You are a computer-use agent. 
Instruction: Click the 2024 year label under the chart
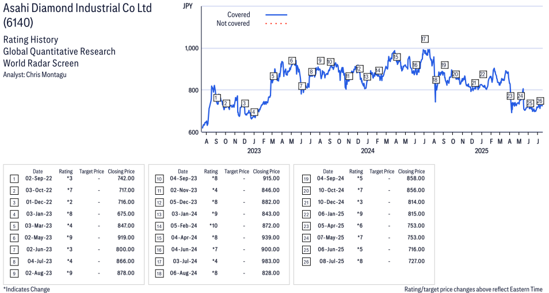367,151
